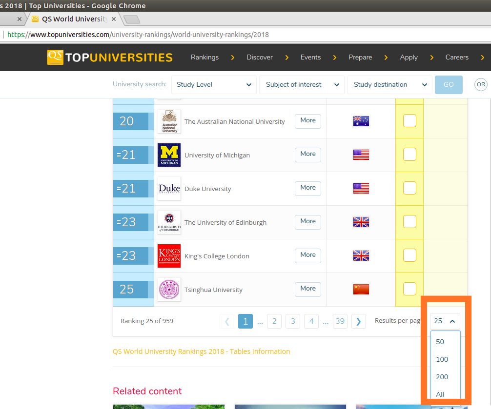Expand the Careers menu chevron
Image resolution: width=491 pixels, height=409 pixels.
483,58
